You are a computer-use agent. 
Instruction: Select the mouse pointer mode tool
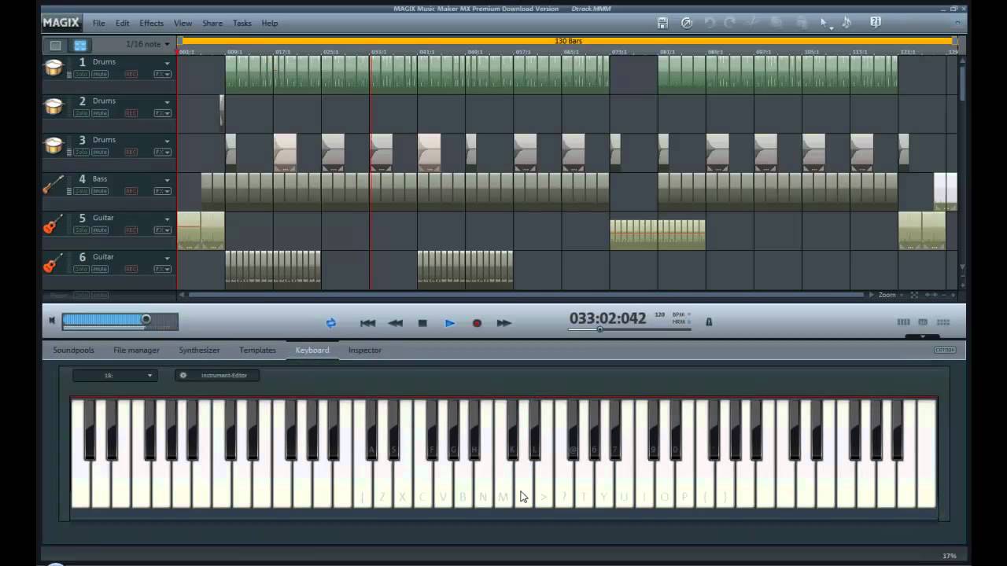click(824, 23)
